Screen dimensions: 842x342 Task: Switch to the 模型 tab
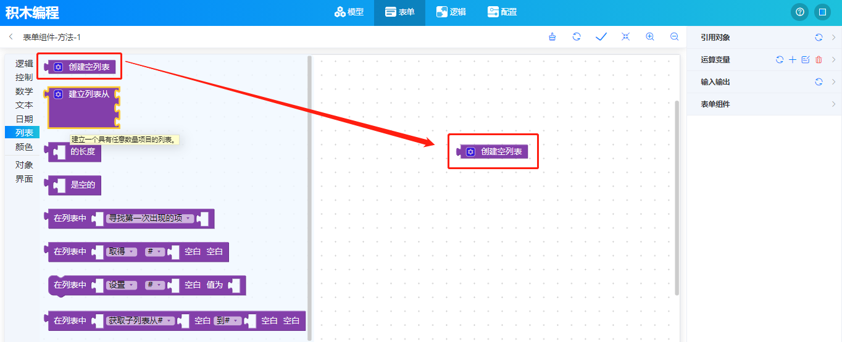[x=349, y=12]
